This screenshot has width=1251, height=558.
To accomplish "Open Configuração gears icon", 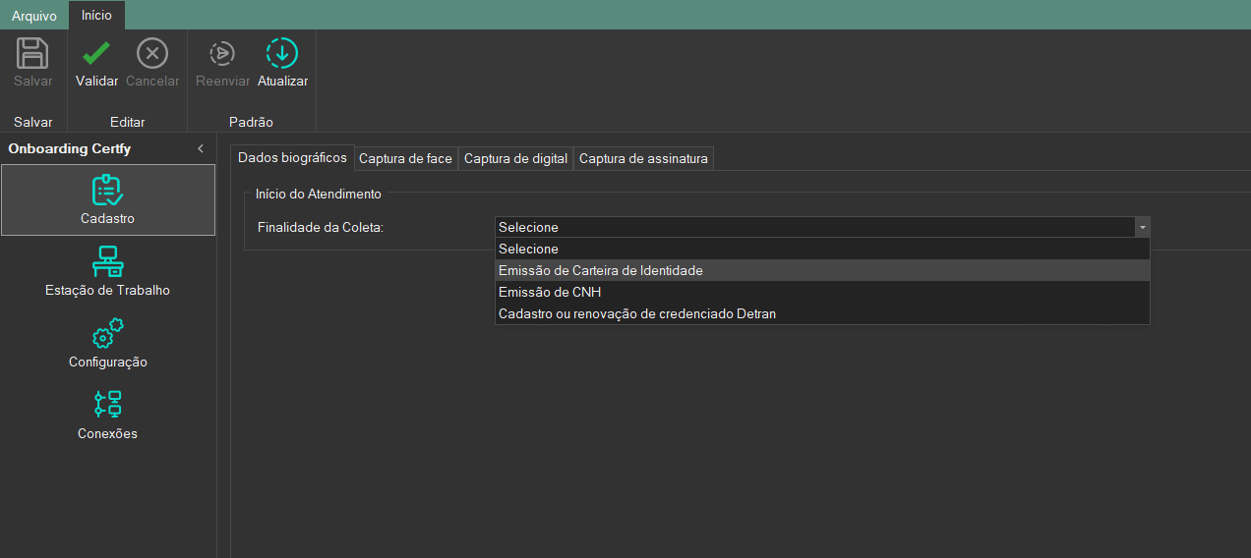I will click(107, 334).
